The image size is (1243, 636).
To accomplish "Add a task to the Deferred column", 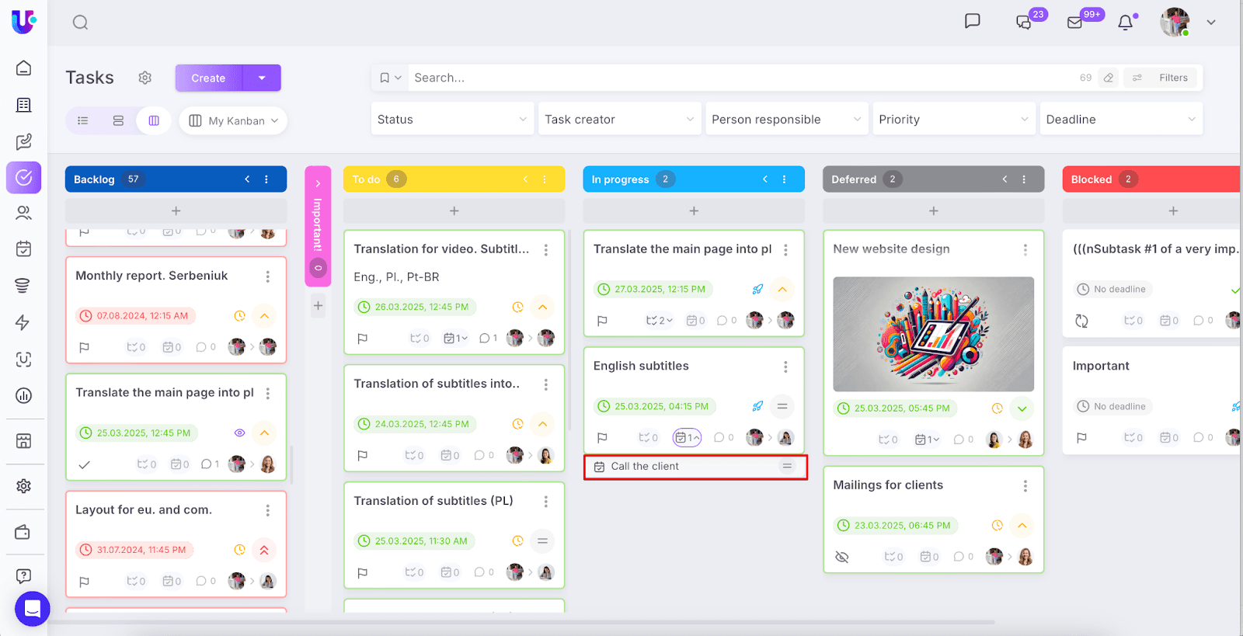I will [x=934, y=211].
